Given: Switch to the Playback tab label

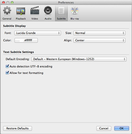Looking at the screenshot, I should (x=21, y=19).
